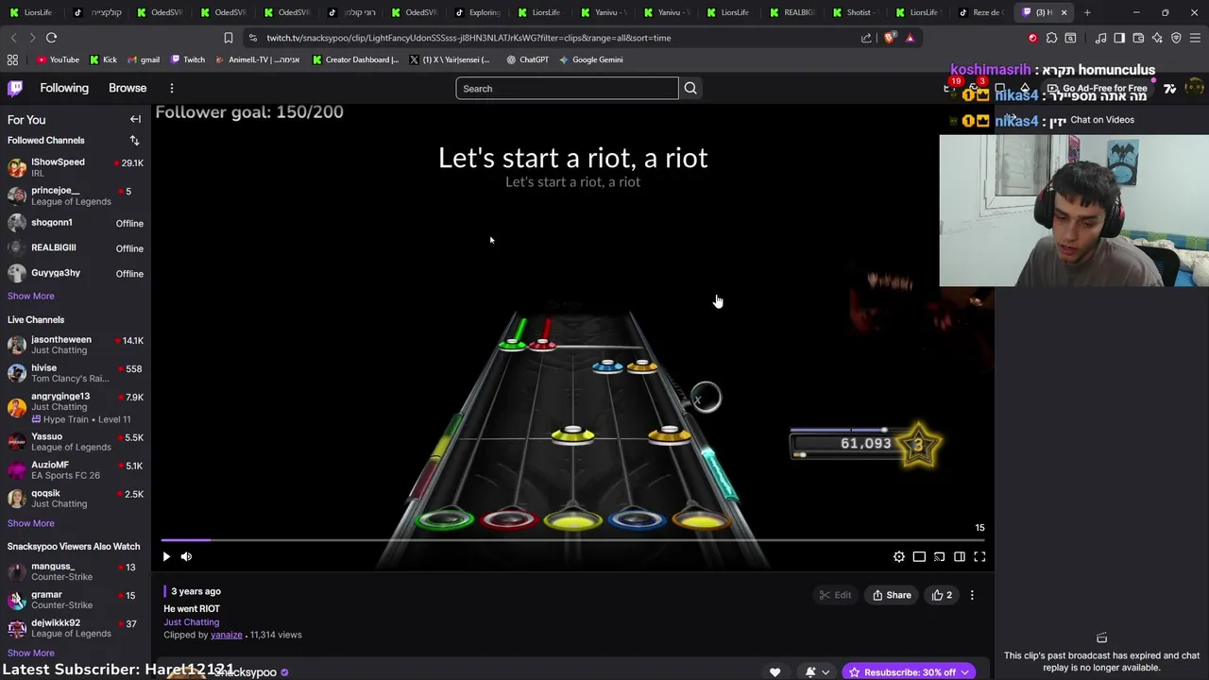The height and width of the screenshot is (680, 1209).
Task: Show more live channels
Action: point(30,523)
